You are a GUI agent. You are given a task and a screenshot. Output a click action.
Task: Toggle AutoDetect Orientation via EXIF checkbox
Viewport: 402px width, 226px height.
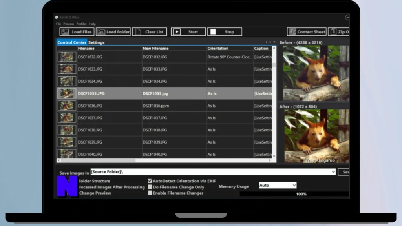tap(150, 181)
